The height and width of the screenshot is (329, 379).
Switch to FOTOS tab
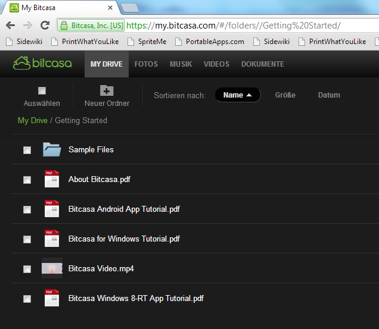pyautogui.click(x=146, y=64)
